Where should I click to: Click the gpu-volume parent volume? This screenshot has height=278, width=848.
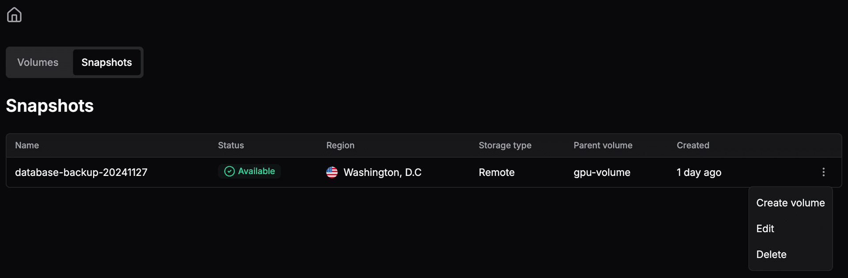(x=602, y=172)
